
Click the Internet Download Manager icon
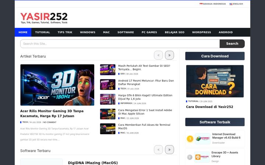[203, 139]
